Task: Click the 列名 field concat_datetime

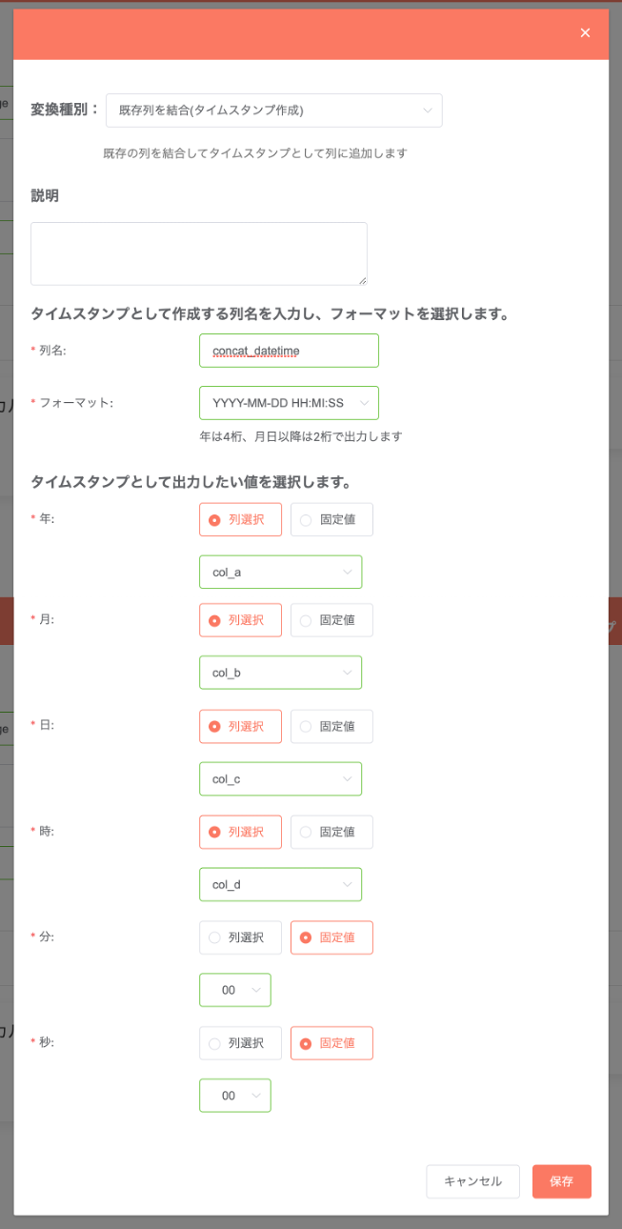Action: [x=289, y=351]
